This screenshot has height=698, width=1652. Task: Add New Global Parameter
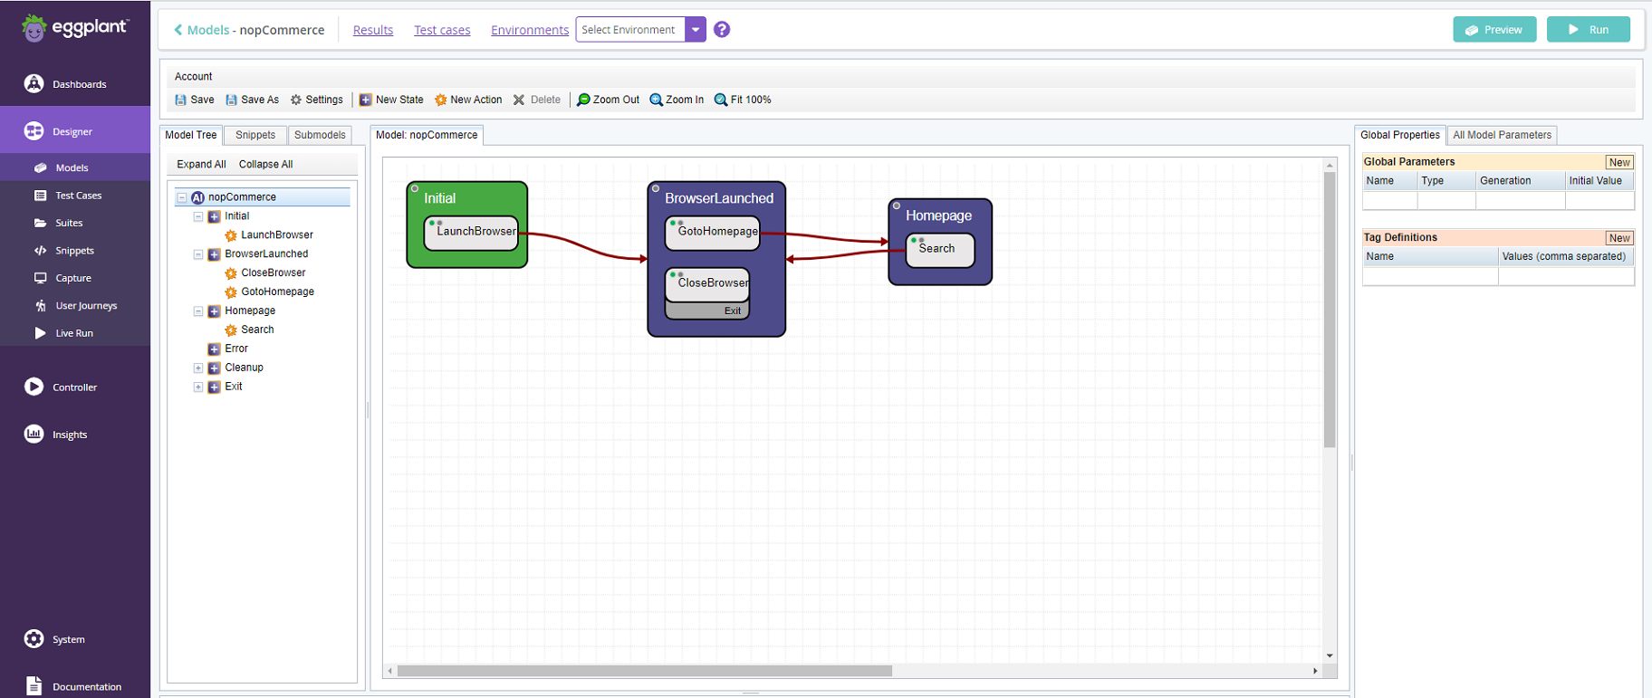pos(1619,162)
